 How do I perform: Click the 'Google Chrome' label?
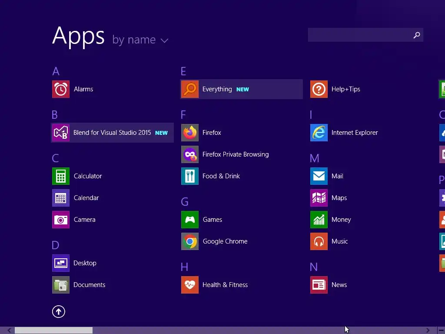click(225, 241)
